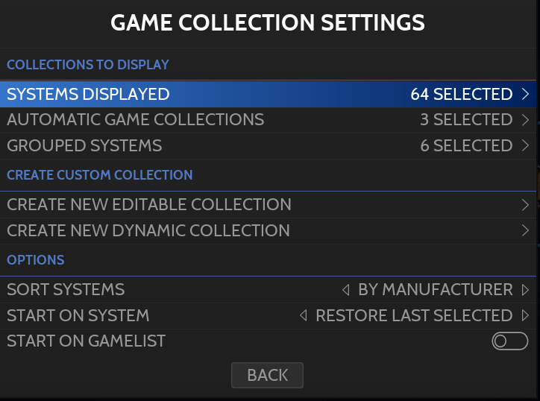This screenshot has width=540, height=401.
Task: Click the By Manufacturer sort value
Action: coord(436,289)
